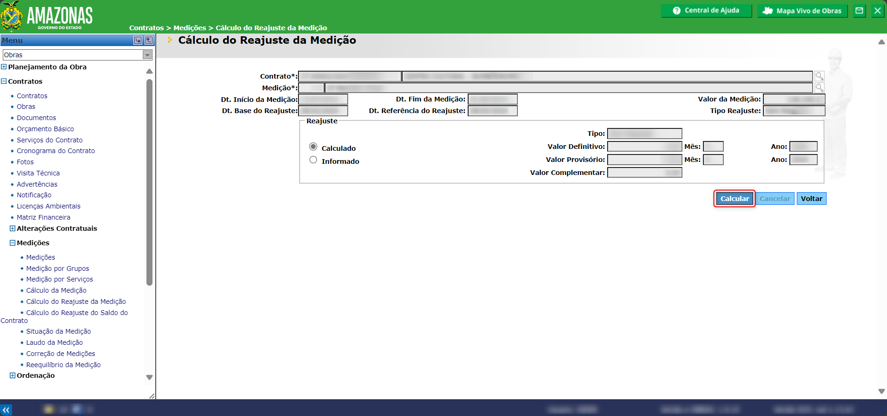Click the Cancelar button

click(x=775, y=199)
